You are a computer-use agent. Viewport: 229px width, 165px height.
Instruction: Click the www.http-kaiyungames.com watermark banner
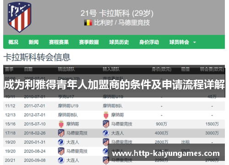166,152
